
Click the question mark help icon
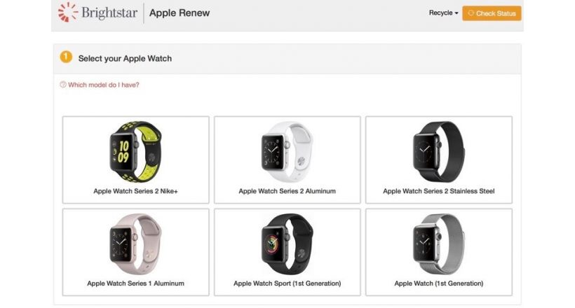pos(63,85)
